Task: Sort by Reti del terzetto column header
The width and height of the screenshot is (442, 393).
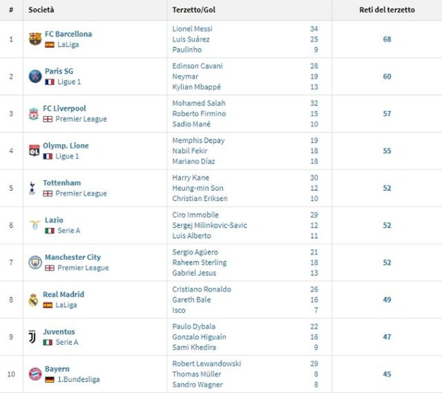Action: 387,10
